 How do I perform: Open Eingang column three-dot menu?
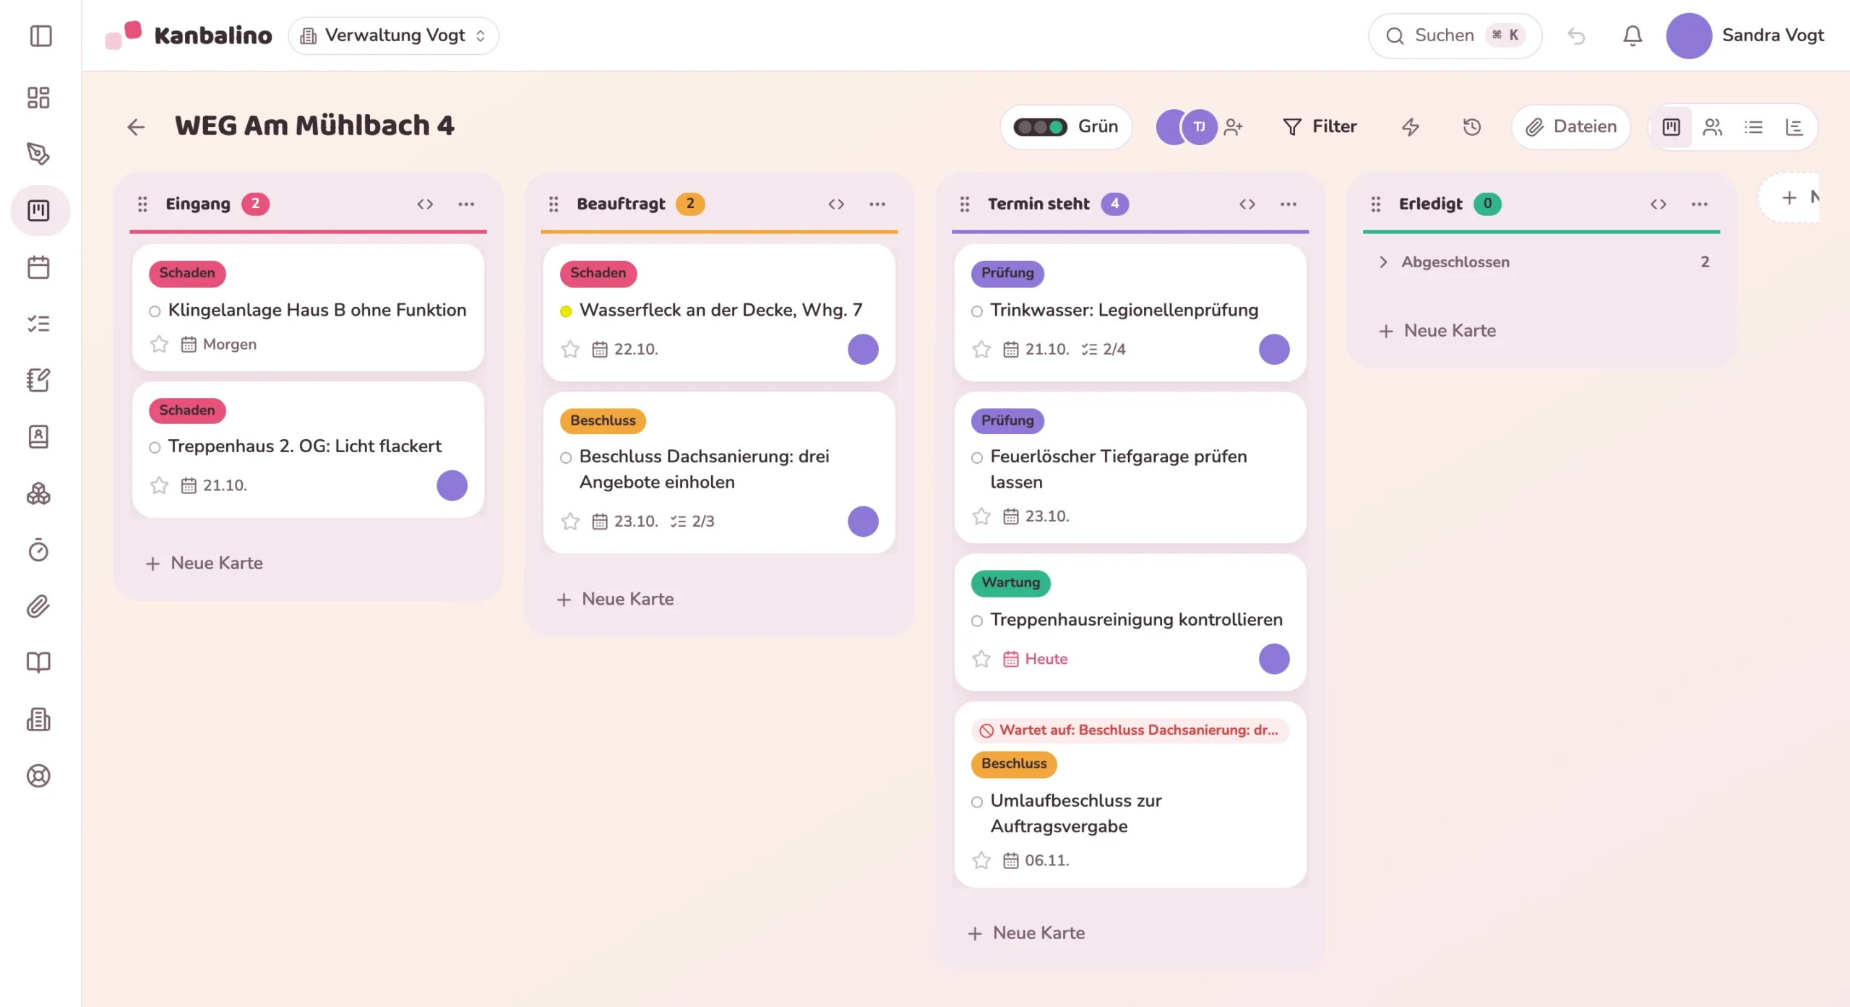[x=466, y=204]
